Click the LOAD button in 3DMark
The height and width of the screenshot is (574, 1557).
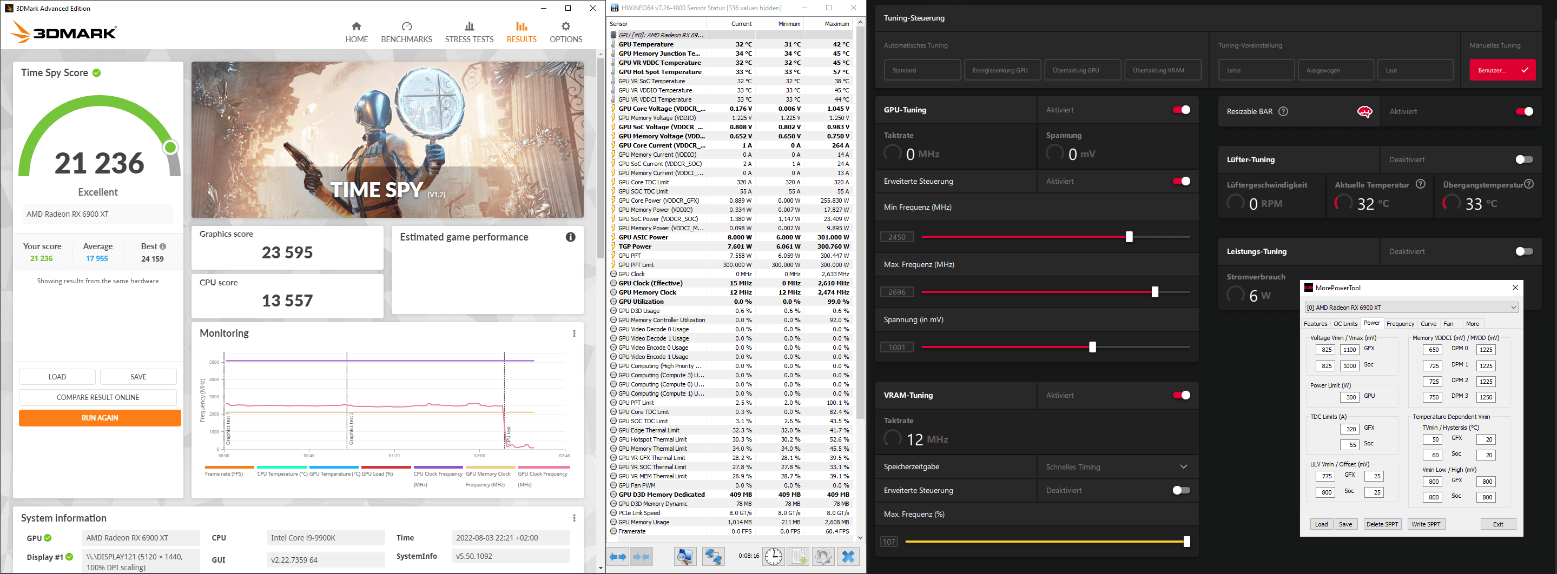[57, 377]
